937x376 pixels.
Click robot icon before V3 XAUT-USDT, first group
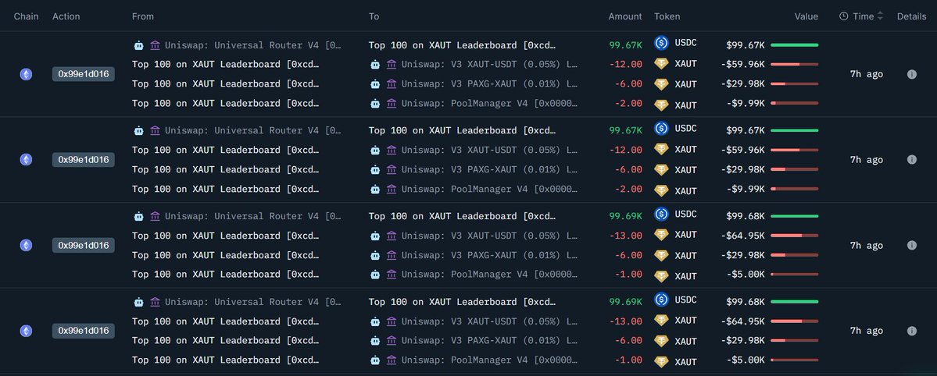click(375, 65)
